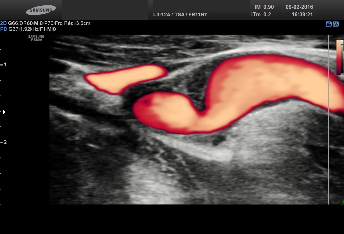Click the 1 cm depth scale marker
The image size is (344, 234).
(x=4, y=65)
